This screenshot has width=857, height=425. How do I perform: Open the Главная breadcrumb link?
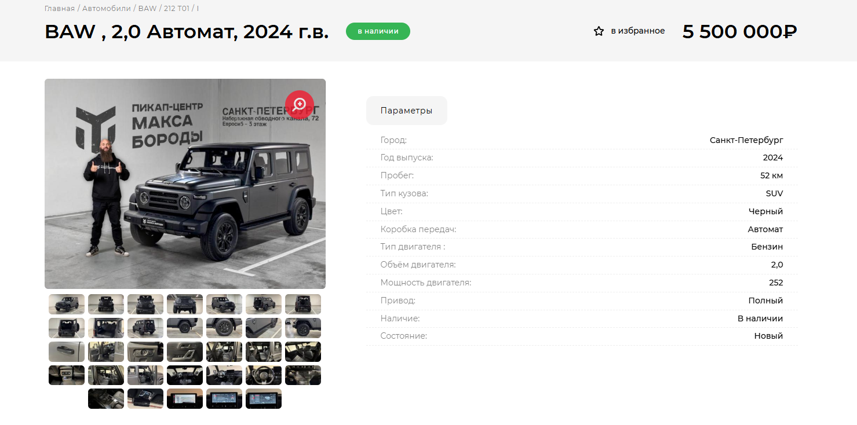(60, 9)
